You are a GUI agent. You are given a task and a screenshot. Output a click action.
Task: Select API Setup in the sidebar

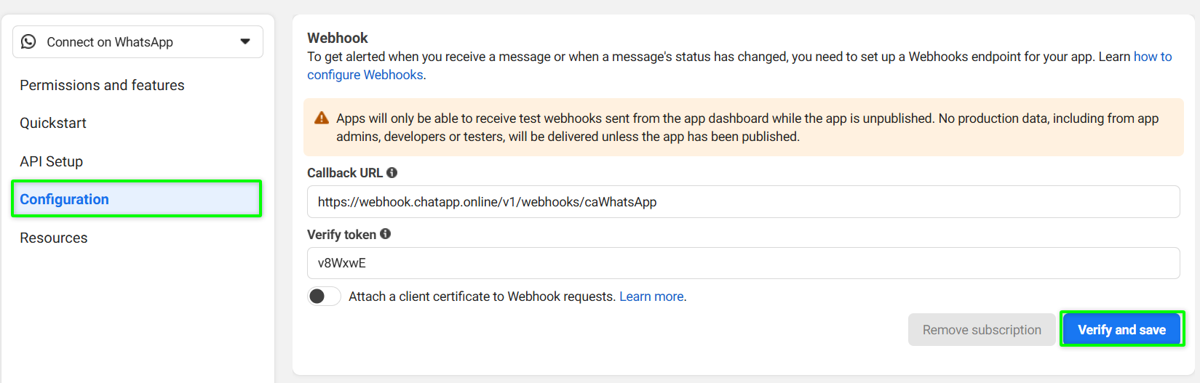coord(52,161)
